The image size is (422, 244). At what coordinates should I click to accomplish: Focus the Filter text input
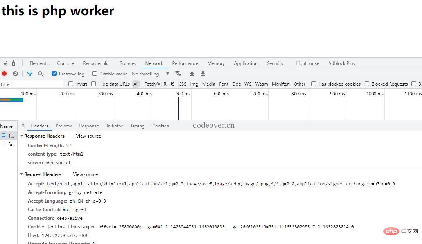(32, 84)
